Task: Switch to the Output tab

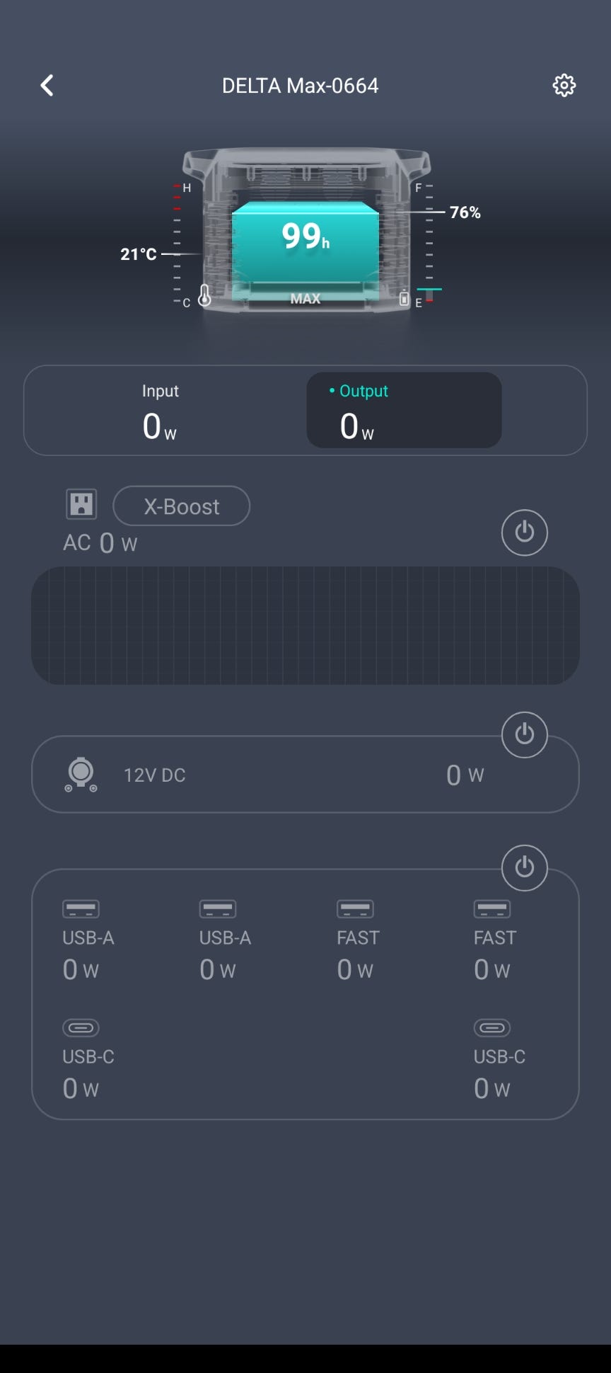Action: pyautogui.click(x=404, y=411)
